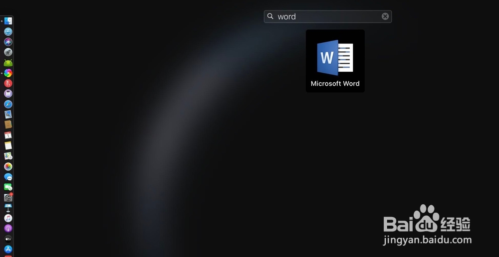Open the purple round app icon in Dock
This screenshot has height=257, width=499.
point(8,94)
